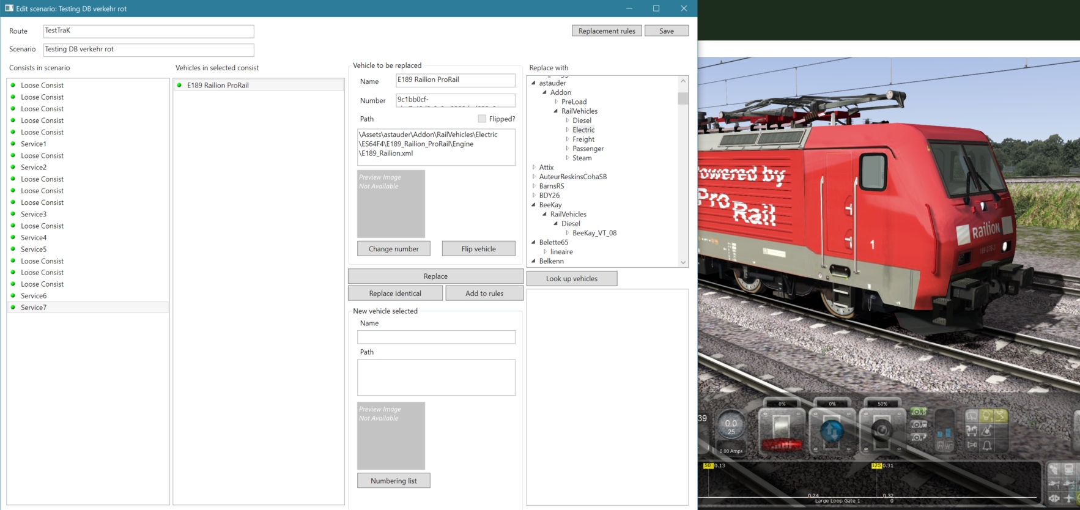Click green status dot beside E189 Railion ProRail

point(179,85)
